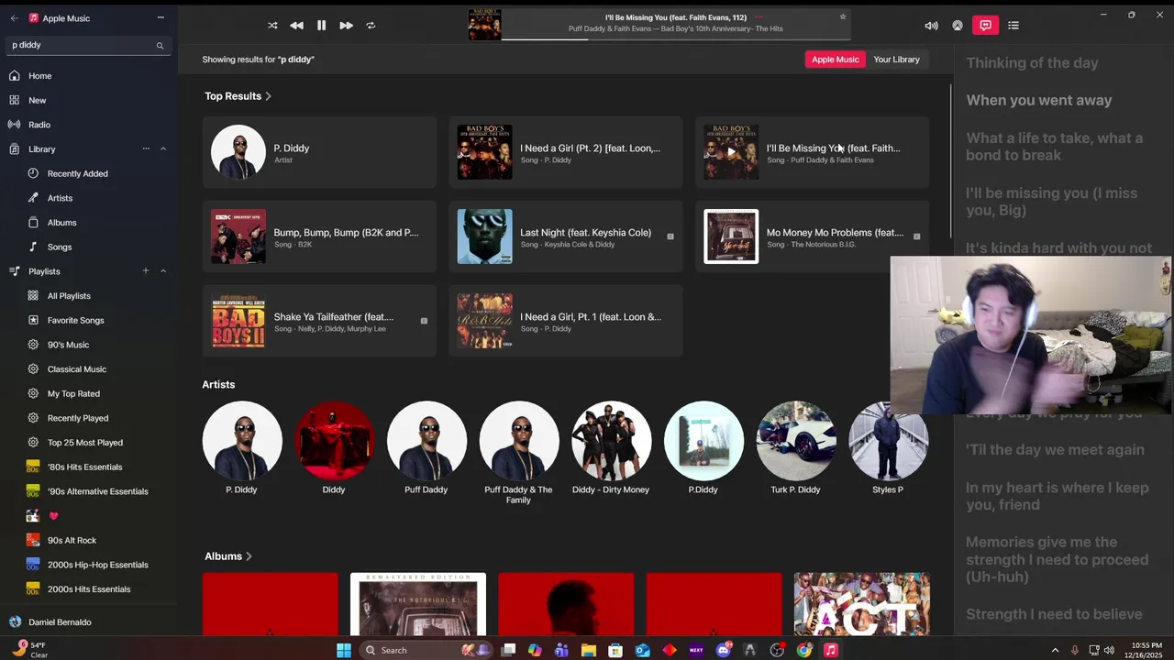
Task: Open 90s Alt Rock playlist
Action: pos(88,540)
